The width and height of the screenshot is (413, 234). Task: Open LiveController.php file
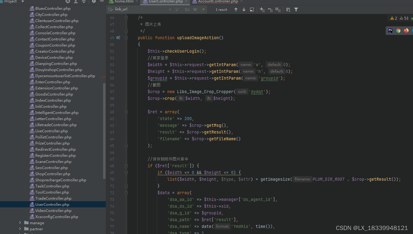[51, 131]
